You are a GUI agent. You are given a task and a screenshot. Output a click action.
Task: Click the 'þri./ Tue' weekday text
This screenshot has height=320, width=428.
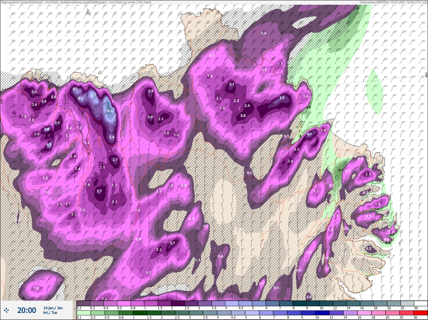point(50,313)
